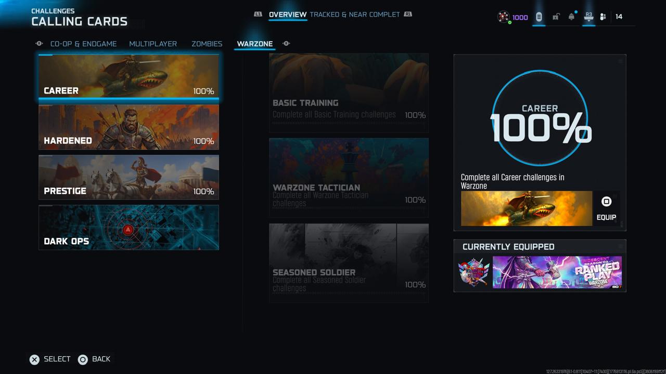
Task: Click the Currently Equipped heading
Action: click(x=508, y=247)
